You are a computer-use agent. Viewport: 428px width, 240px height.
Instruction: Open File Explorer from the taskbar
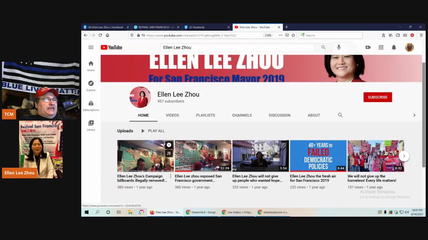(130, 212)
